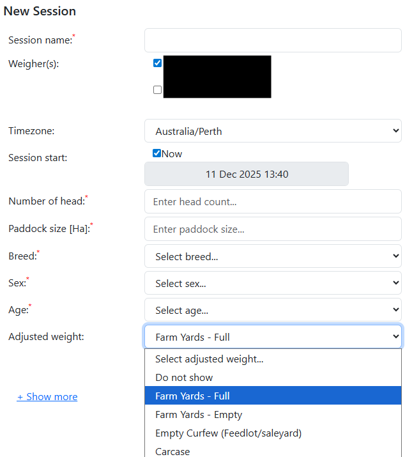Select "Farm Yards - Full" option
Screen dimensions: 405x457
tap(192, 396)
